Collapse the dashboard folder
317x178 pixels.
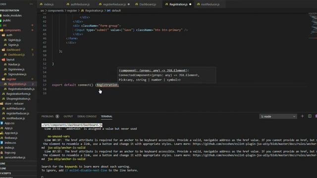[x=13, y=49]
